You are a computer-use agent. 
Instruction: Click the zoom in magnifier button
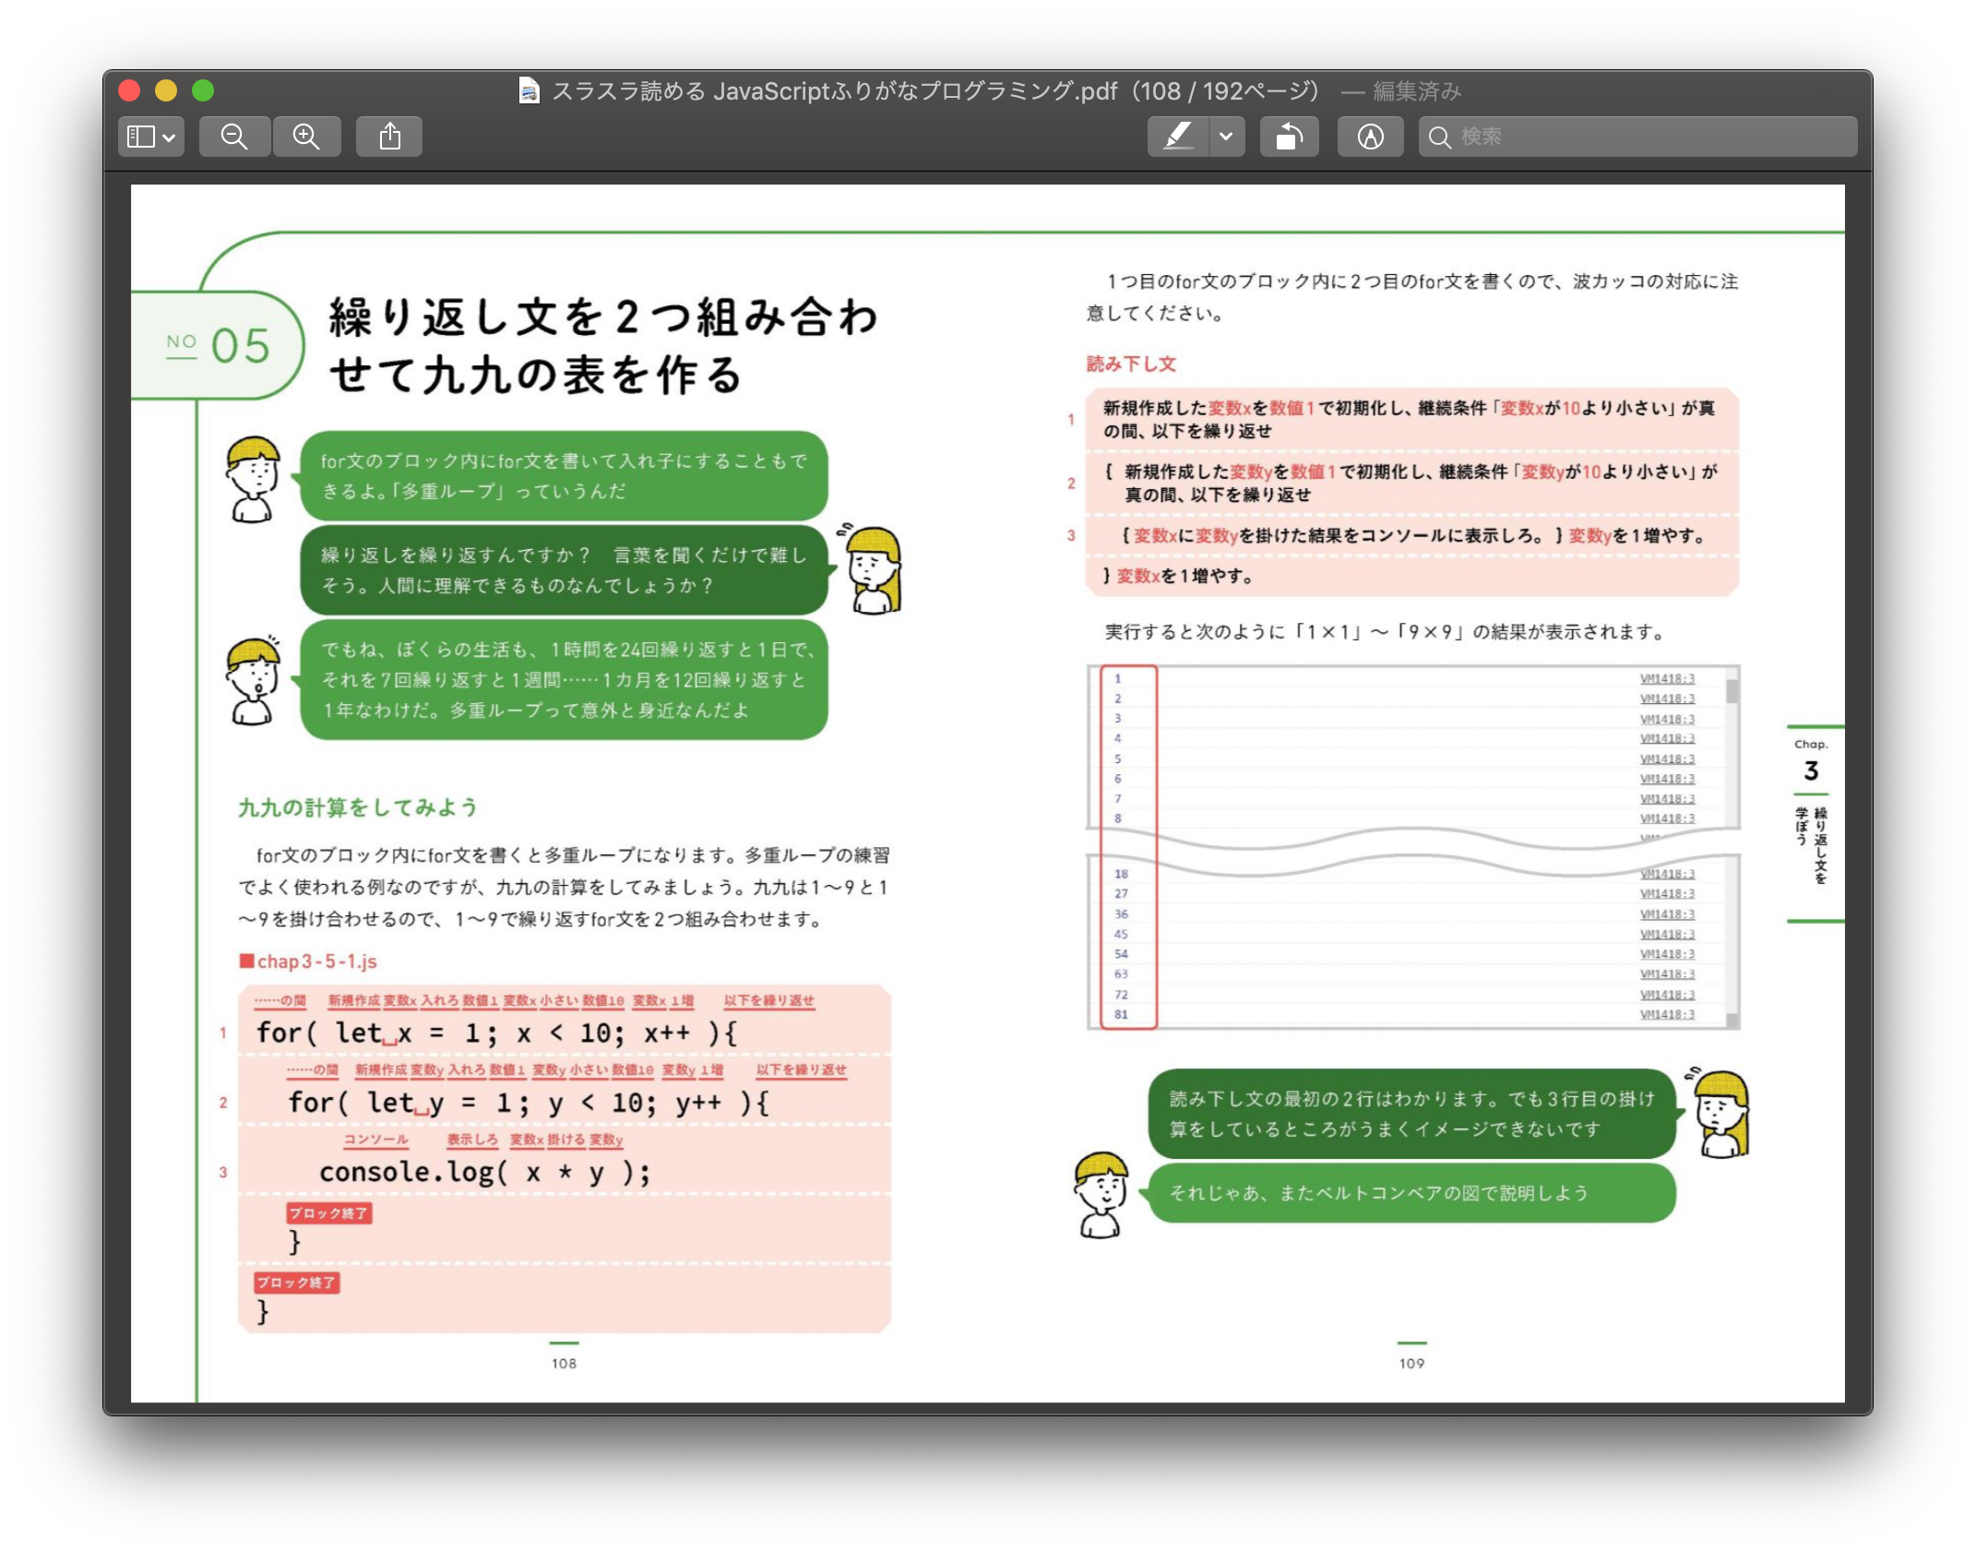coord(306,137)
